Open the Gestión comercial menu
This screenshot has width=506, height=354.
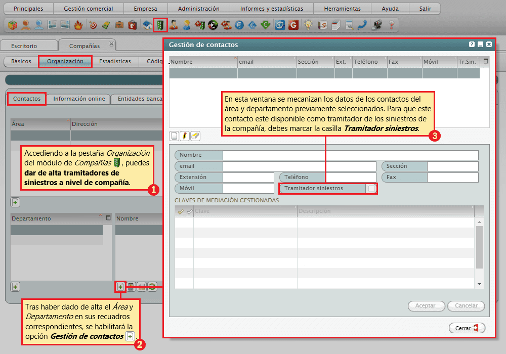coord(89,9)
